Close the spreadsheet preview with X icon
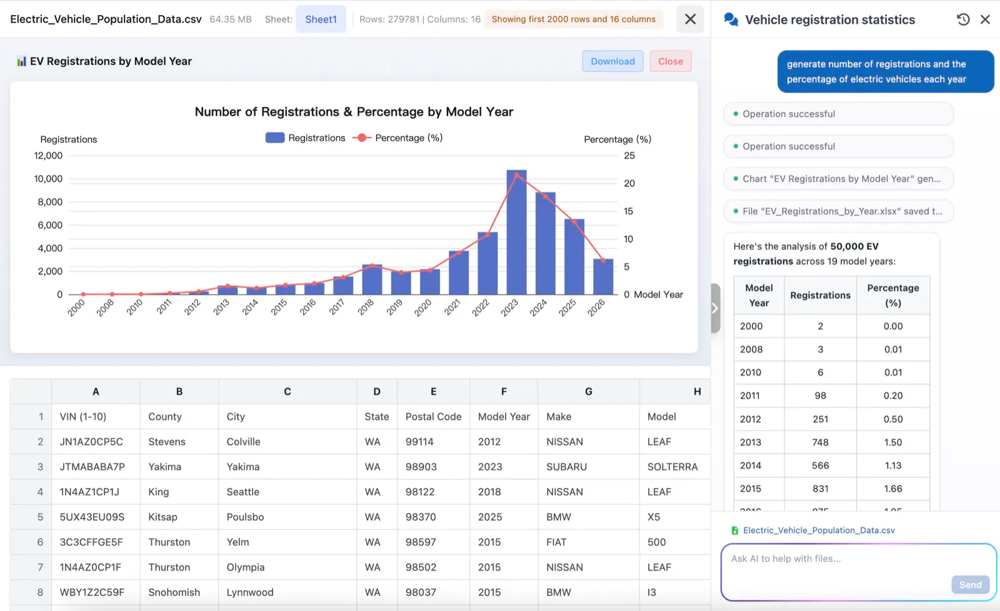 pyautogui.click(x=690, y=19)
